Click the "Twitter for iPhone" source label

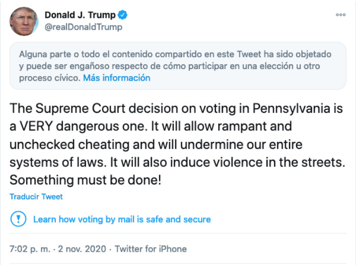coord(150,249)
